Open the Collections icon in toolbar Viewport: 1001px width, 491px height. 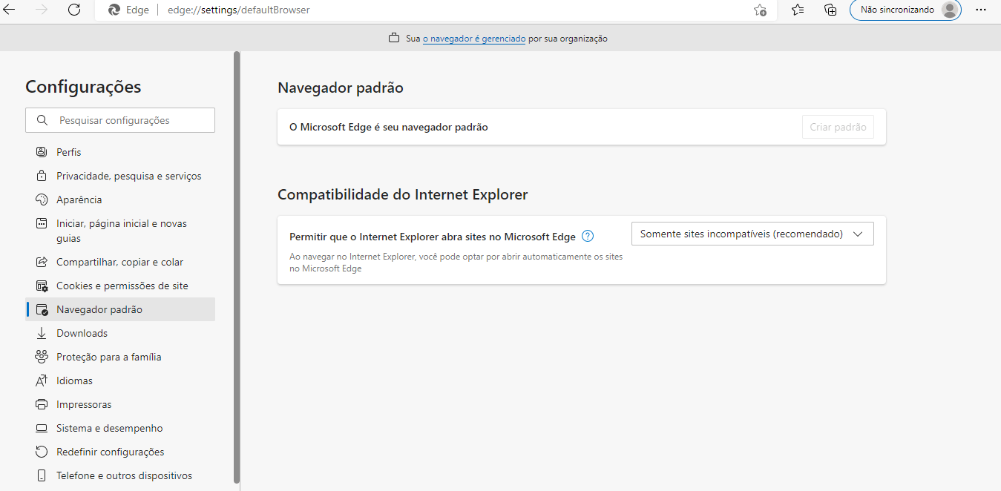click(x=830, y=10)
